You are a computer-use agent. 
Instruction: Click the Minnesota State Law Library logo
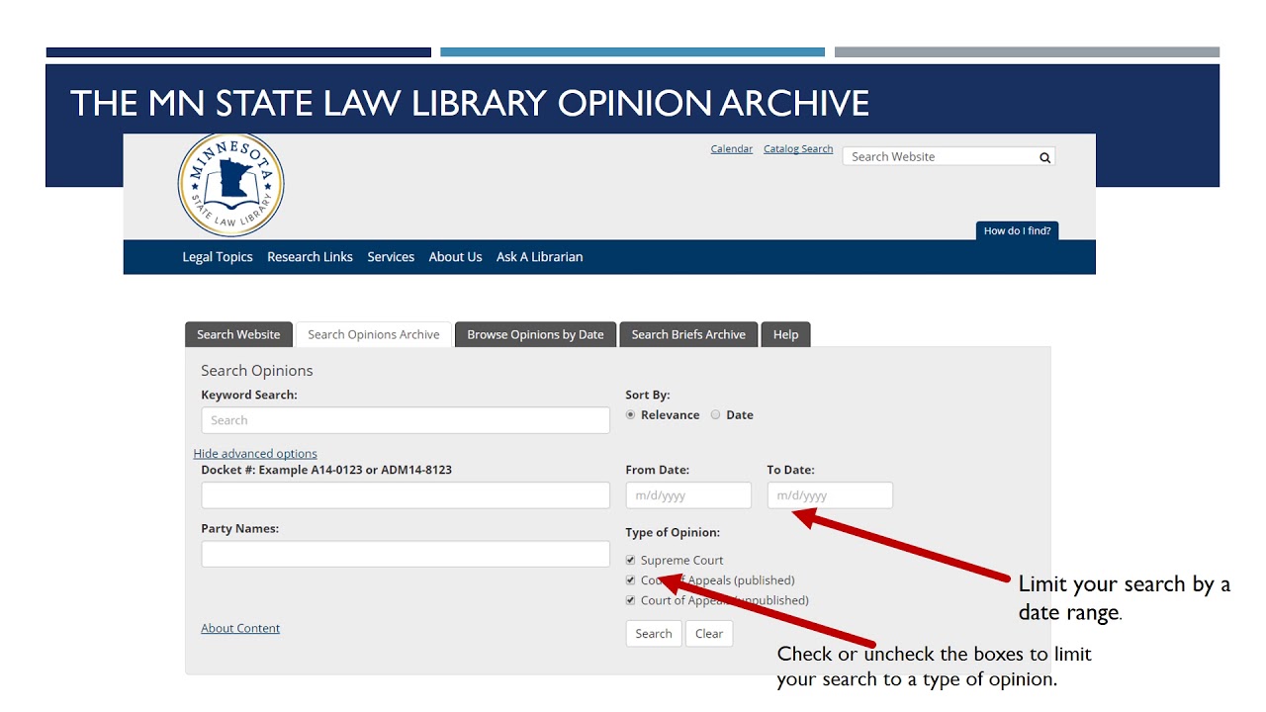[230, 185]
